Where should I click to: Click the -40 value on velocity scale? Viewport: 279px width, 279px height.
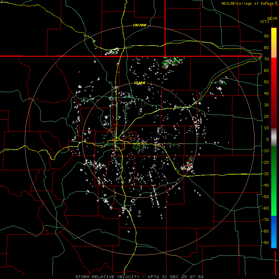click(x=265, y=185)
